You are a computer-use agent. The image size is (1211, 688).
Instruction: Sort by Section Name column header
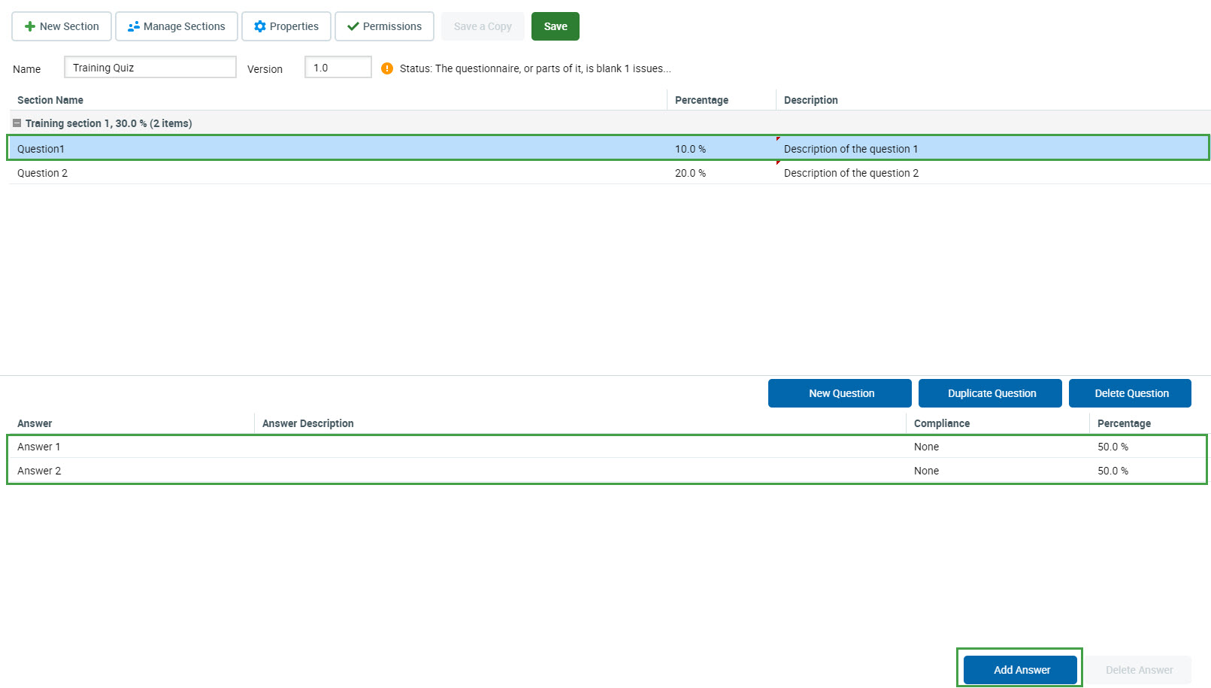click(50, 100)
